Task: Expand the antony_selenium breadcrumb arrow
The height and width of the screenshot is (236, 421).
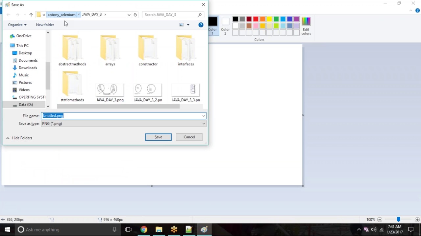Action: pos(79,14)
